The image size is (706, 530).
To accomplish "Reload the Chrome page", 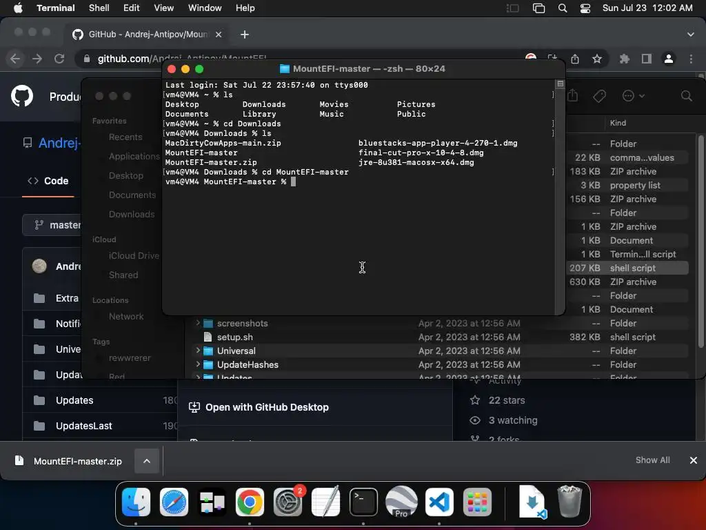I will tap(59, 59).
